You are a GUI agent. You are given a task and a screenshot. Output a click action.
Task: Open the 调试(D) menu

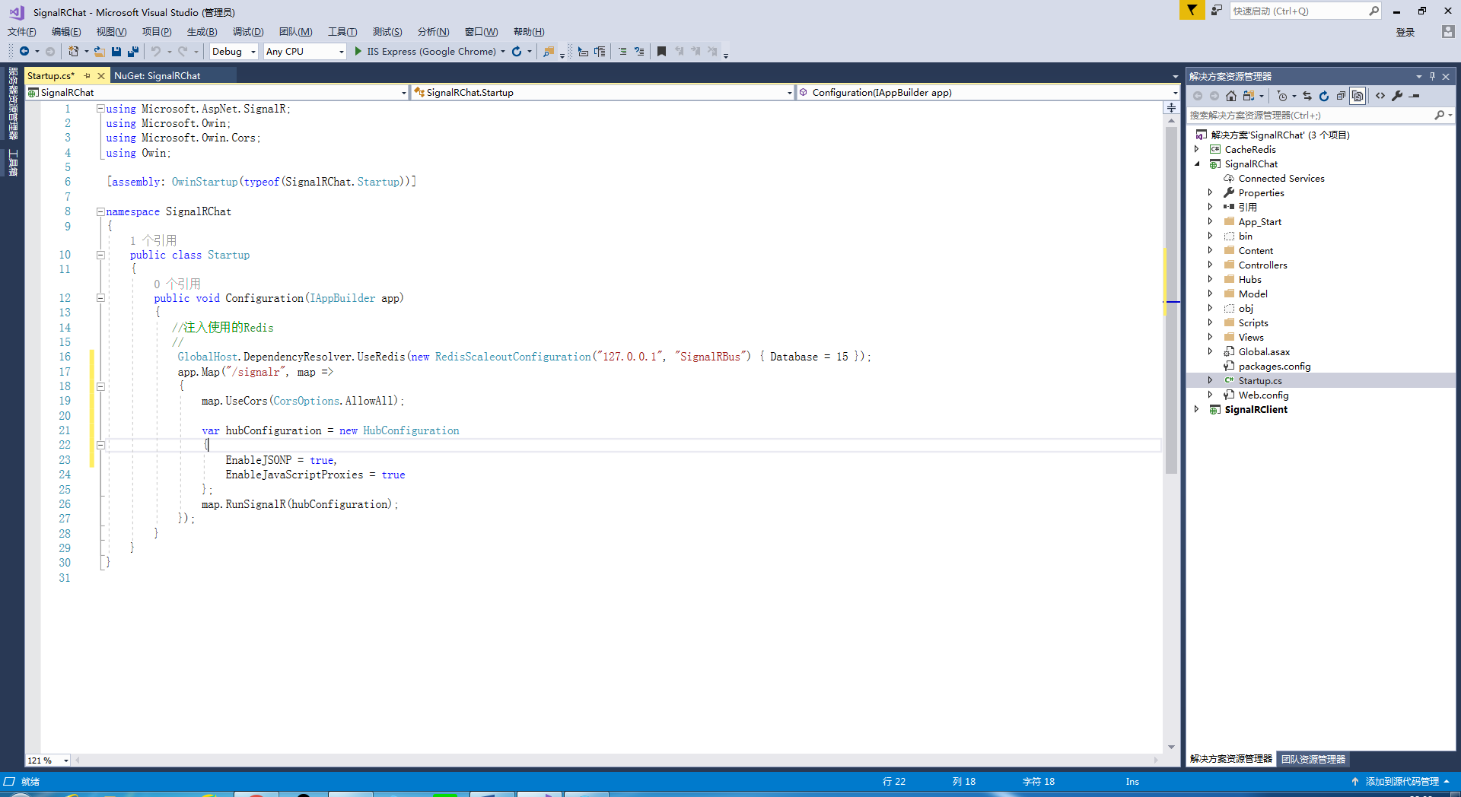click(248, 32)
